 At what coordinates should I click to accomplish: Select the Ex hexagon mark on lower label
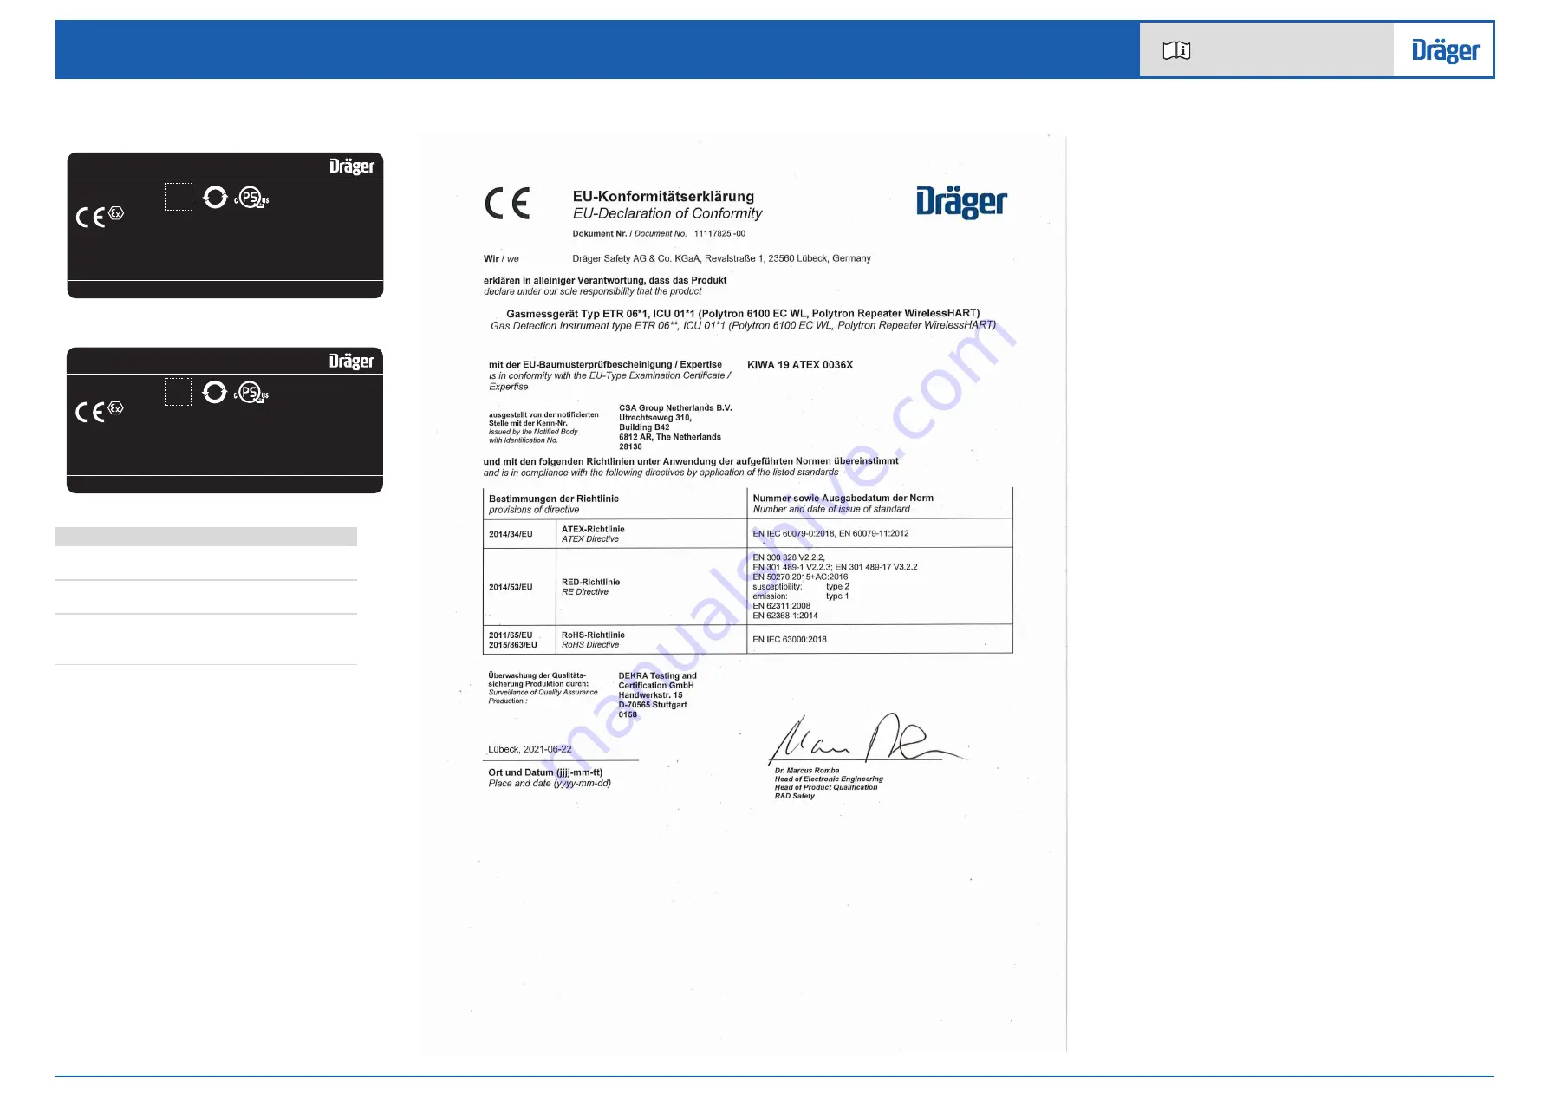[x=116, y=407]
